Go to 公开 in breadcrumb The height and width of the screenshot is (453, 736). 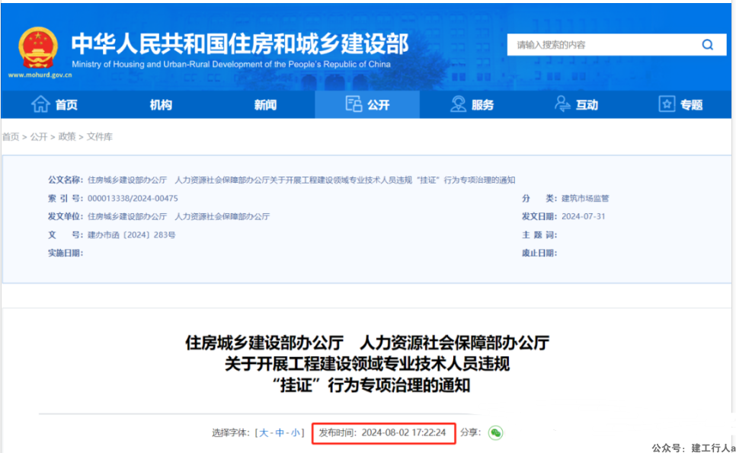pos(39,136)
